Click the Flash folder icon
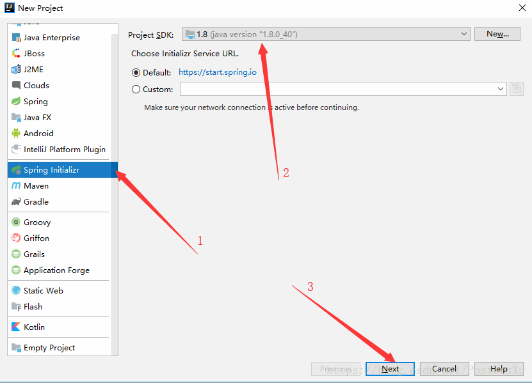 click(16, 306)
